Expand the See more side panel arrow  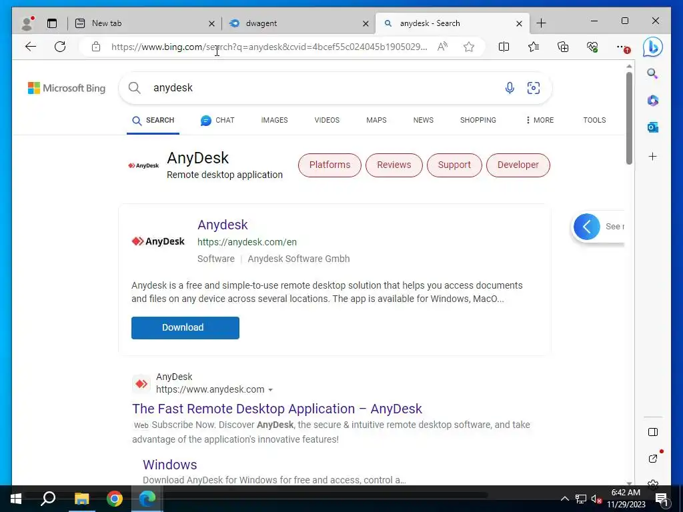click(x=586, y=227)
